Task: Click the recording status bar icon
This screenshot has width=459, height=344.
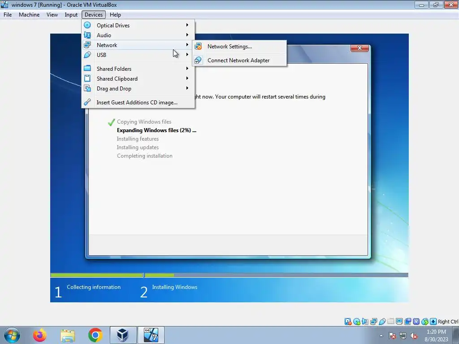Action: point(408,322)
